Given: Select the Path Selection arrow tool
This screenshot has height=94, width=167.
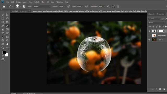Looking at the screenshot, I should 3,37.
